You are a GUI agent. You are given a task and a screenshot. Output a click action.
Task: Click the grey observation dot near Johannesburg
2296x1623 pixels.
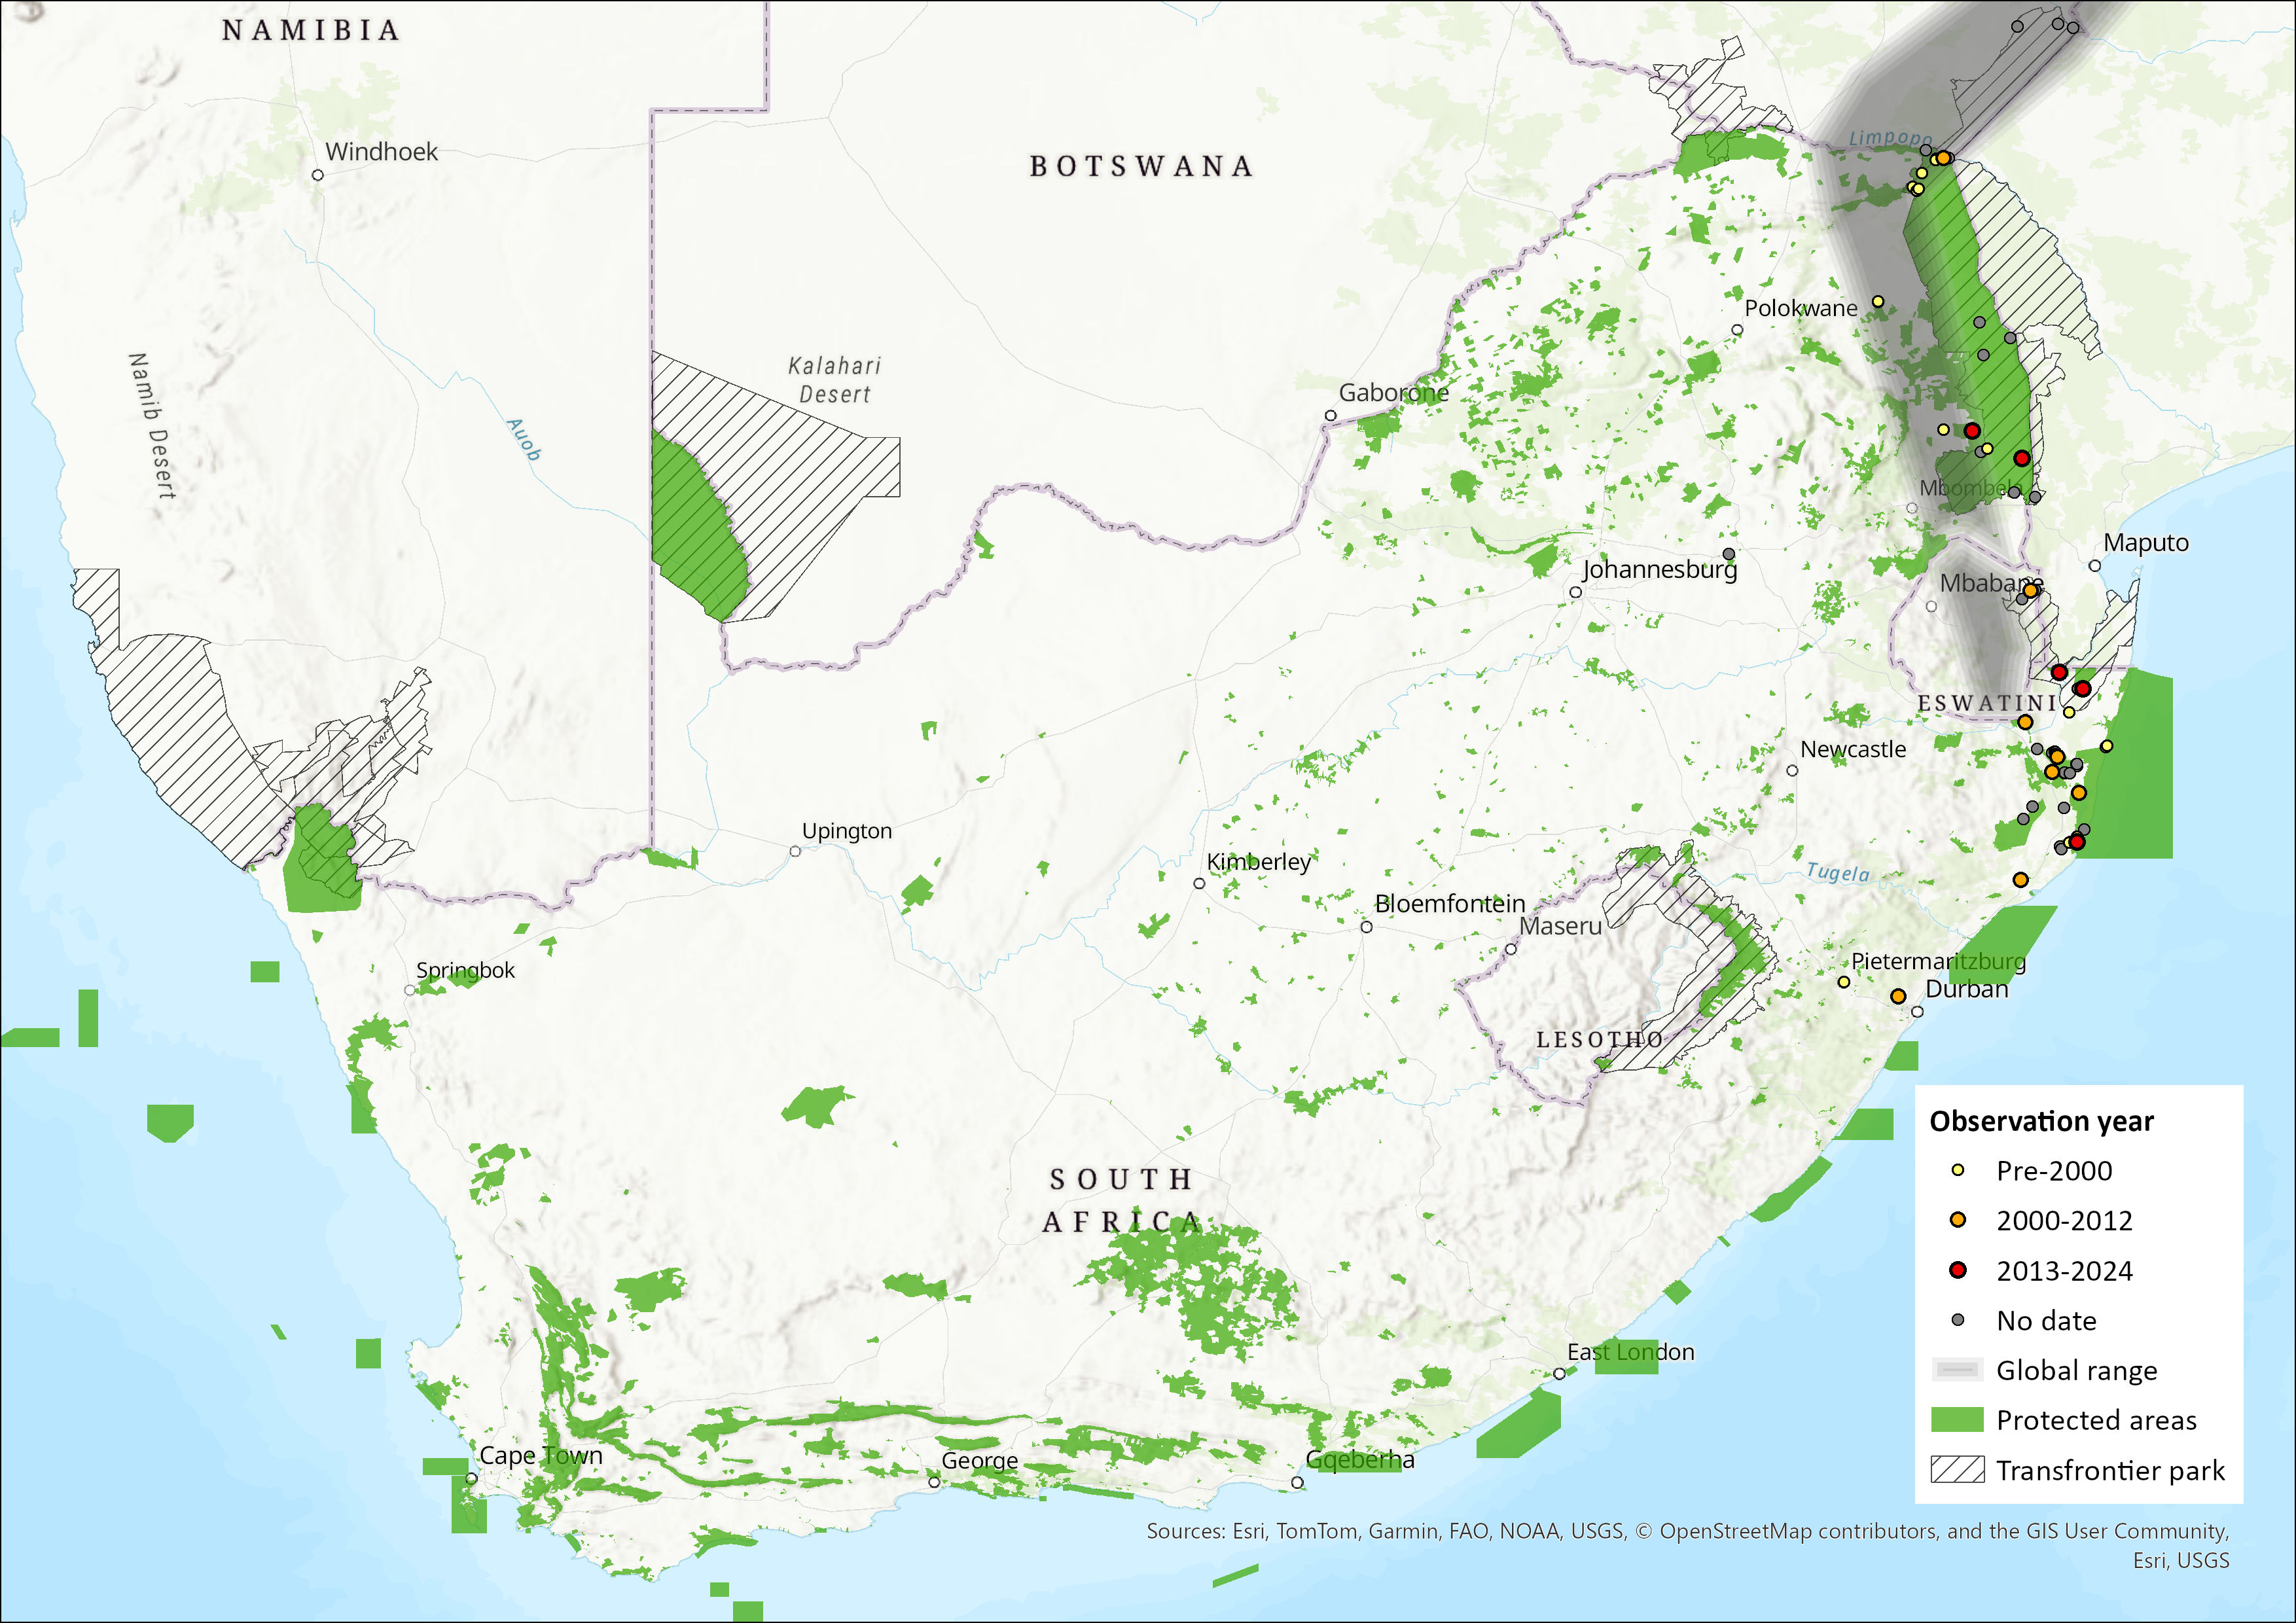pyautogui.click(x=1728, y=554)
